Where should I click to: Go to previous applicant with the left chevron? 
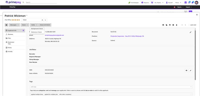(182, 25)
